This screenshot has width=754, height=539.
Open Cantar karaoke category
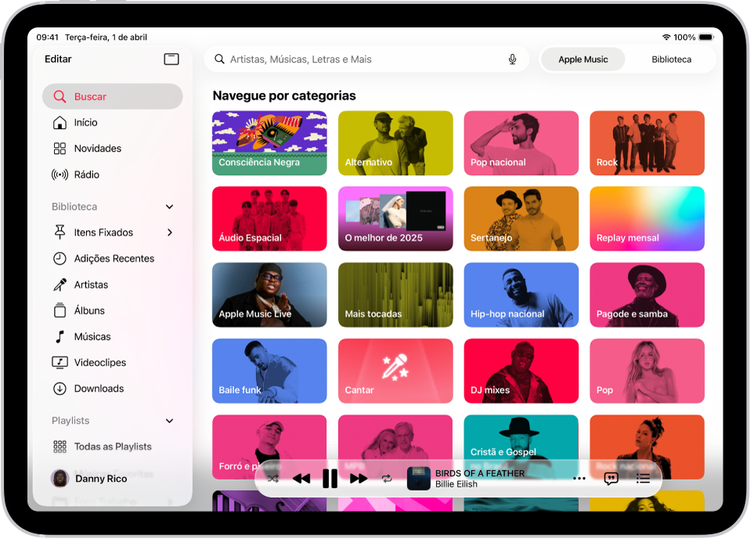(395, 371)
